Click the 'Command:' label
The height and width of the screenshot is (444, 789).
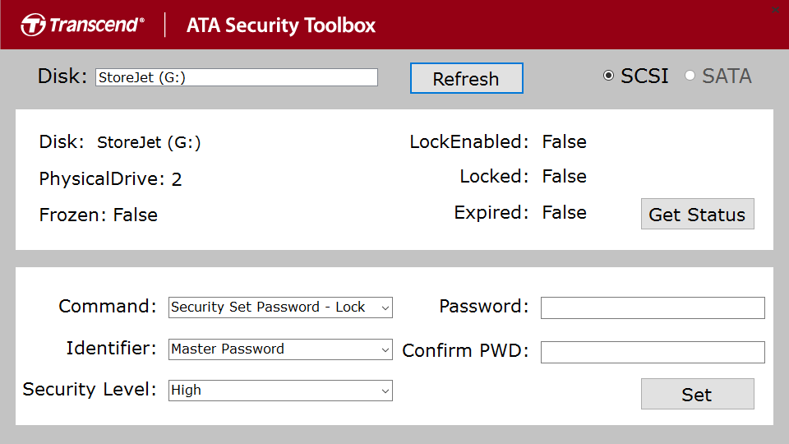[x=108, y=306]
